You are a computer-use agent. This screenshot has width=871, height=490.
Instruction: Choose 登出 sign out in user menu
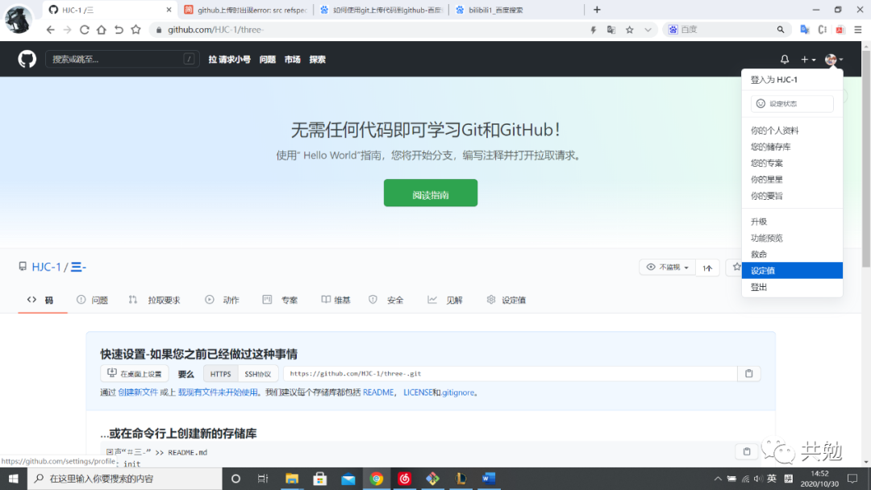click(x=759, y=287)
